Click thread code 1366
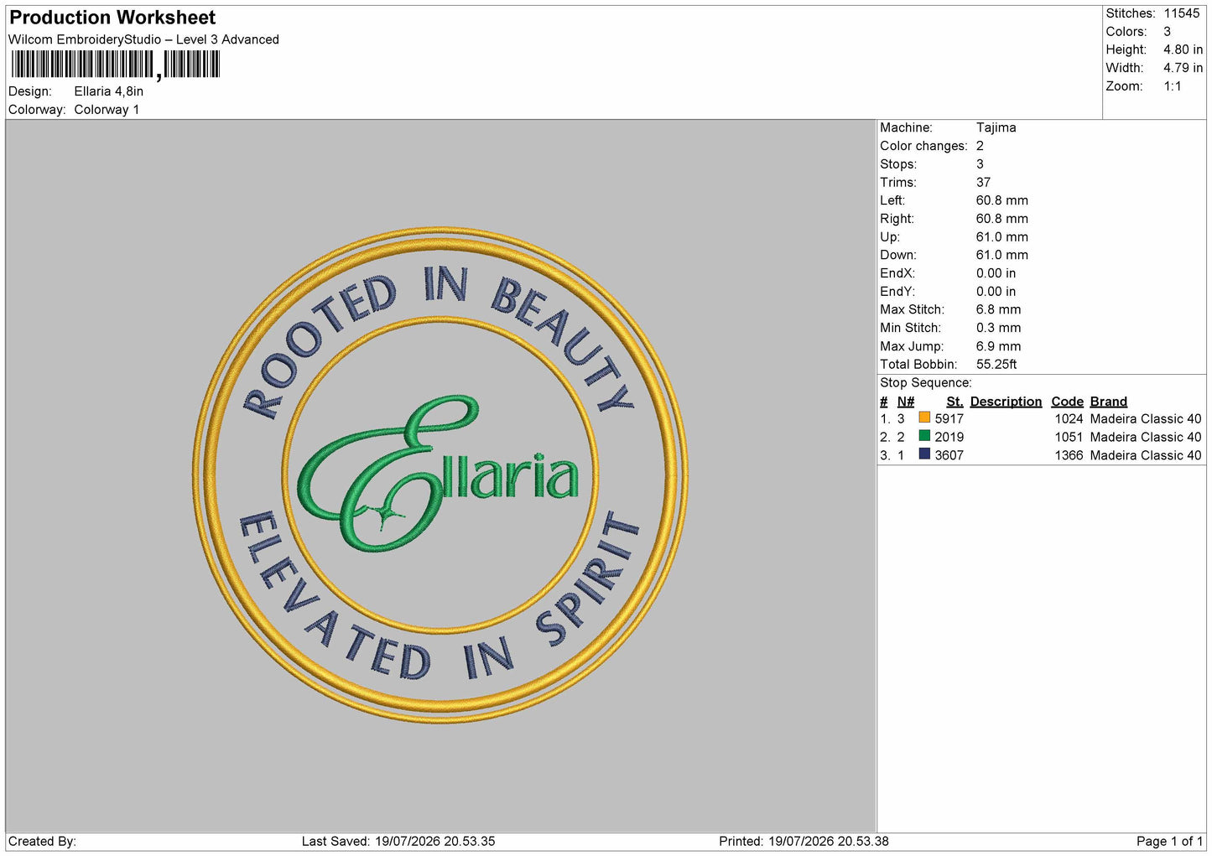 click(x=1069, y=456)
